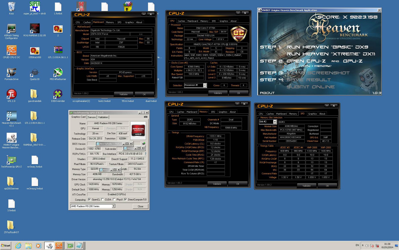Toggle the CUDA checkbox in GPU-Z
Viewport: 399px width, 250px height.
(x=102, y=199)
